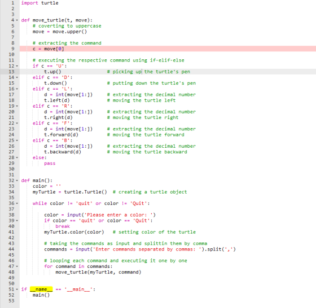Collapse the else block fold arrow on line 28

pos(17,157)
